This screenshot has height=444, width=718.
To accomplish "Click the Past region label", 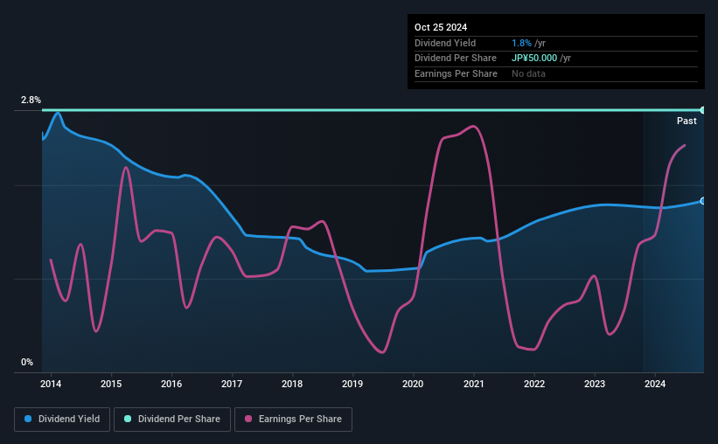I will [687, 121].
